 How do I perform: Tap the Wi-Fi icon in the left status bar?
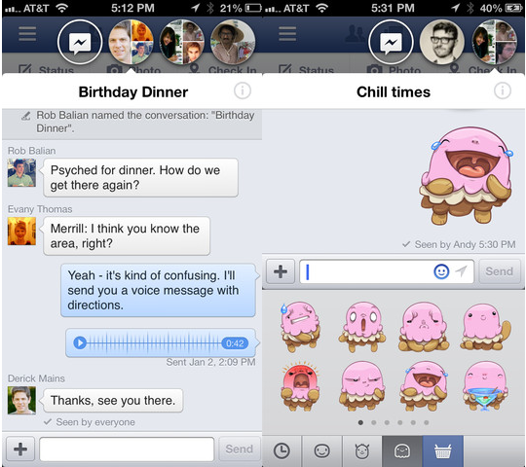pos(61,8)
